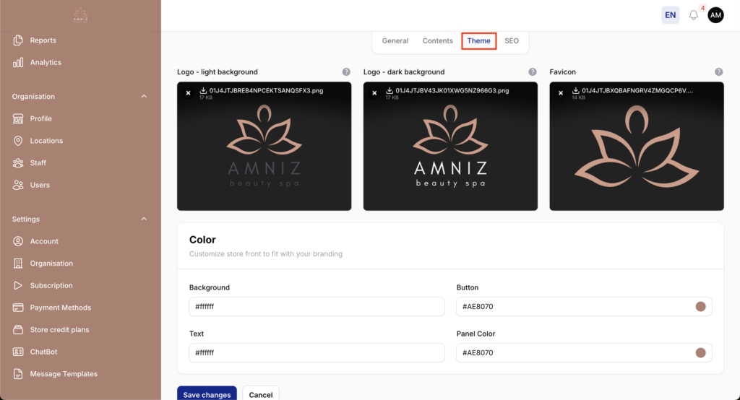
Task: Switch to the General tab
Action: click(395, 41)
